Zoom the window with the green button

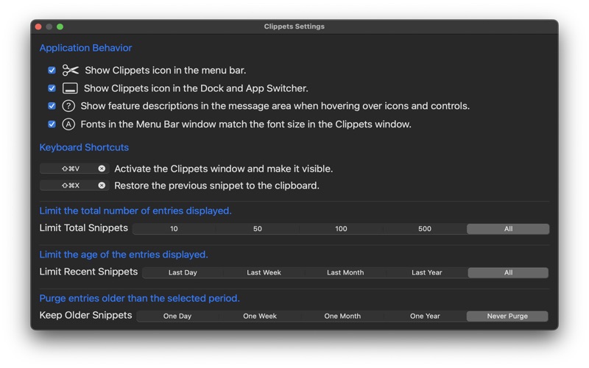(x=60, y=26)
